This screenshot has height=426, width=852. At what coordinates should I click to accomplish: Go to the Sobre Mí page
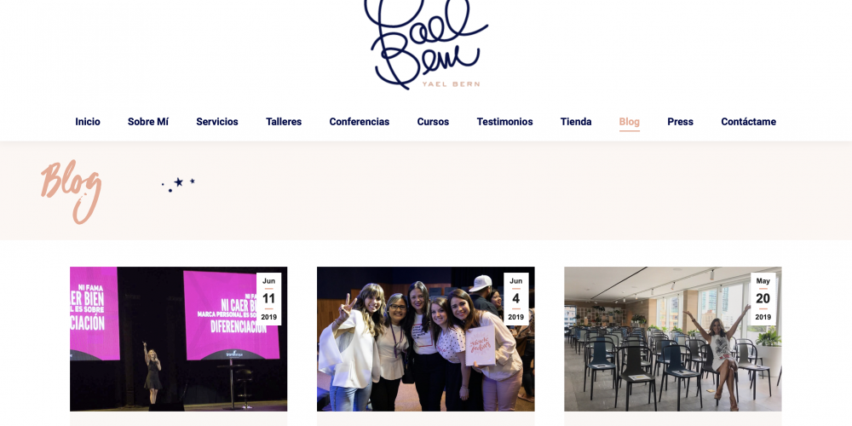tap(147, 122)
